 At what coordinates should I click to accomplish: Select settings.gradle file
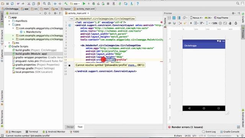point(33,68)
